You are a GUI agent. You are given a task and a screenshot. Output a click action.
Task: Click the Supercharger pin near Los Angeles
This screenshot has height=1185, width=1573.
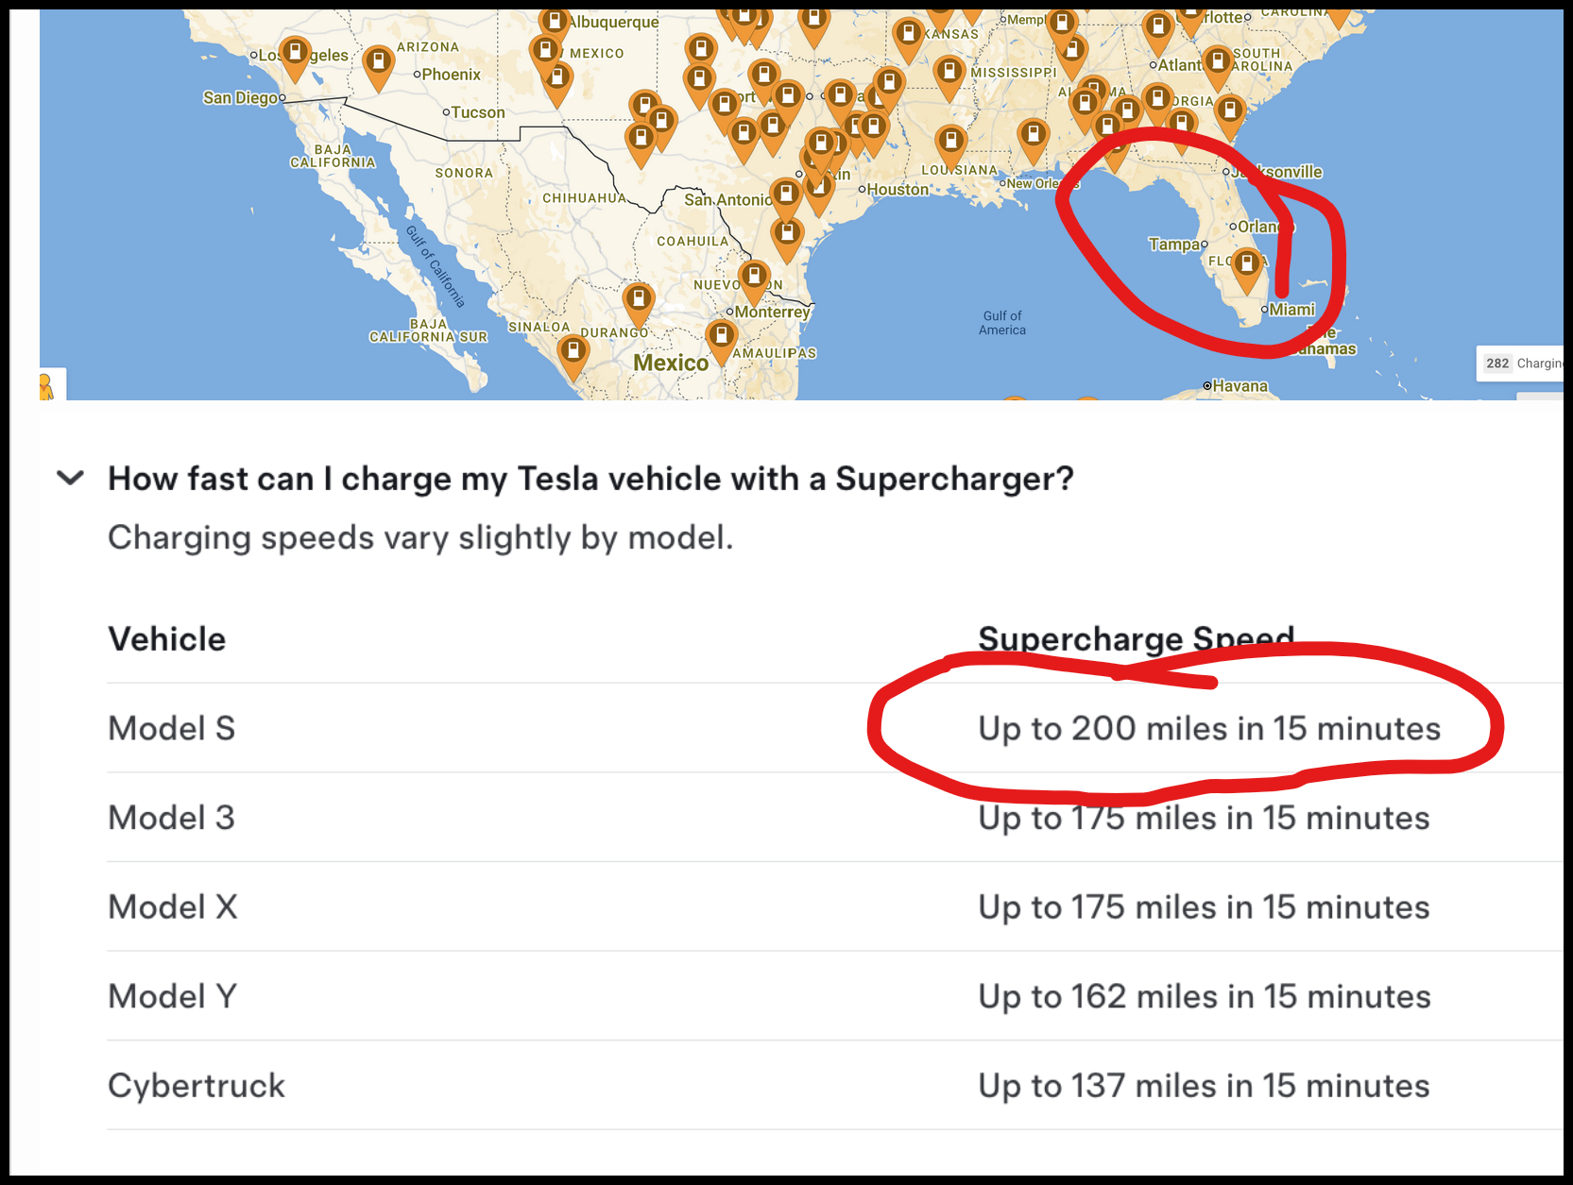tap(295, 54)
